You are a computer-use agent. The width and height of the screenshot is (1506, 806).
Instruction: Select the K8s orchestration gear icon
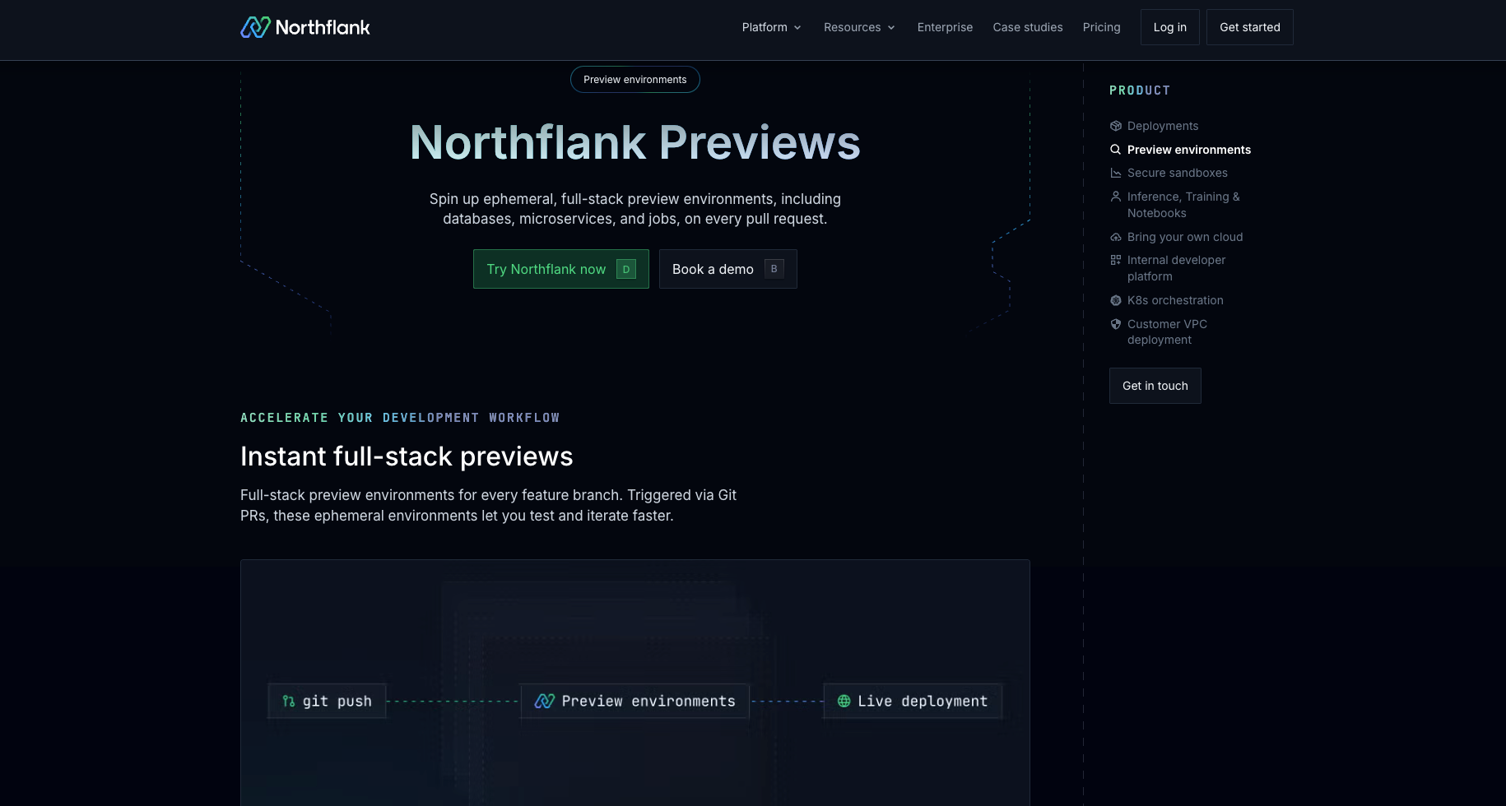(1116, 300)
